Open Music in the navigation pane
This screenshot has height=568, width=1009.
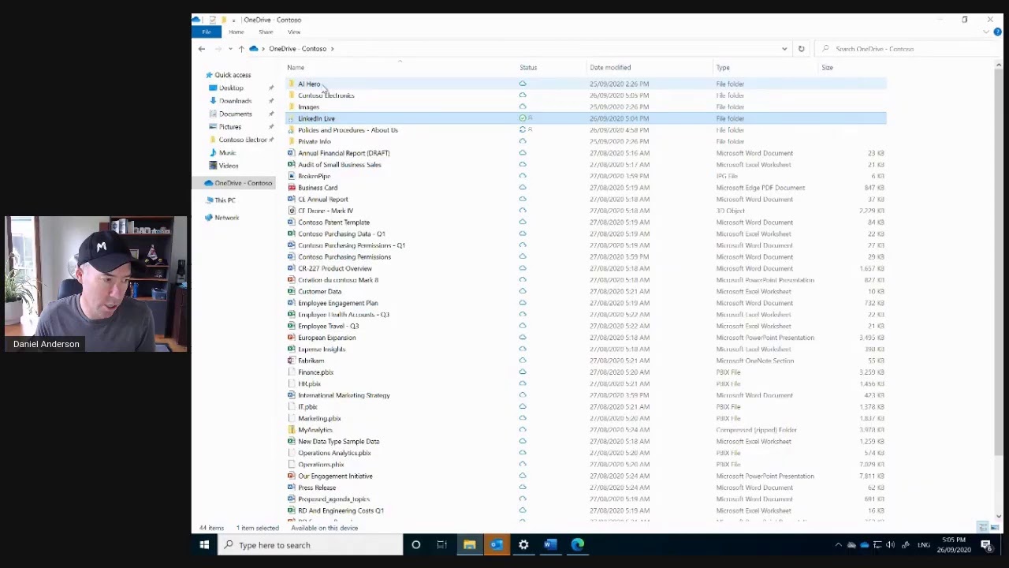[x=227, y=152]
